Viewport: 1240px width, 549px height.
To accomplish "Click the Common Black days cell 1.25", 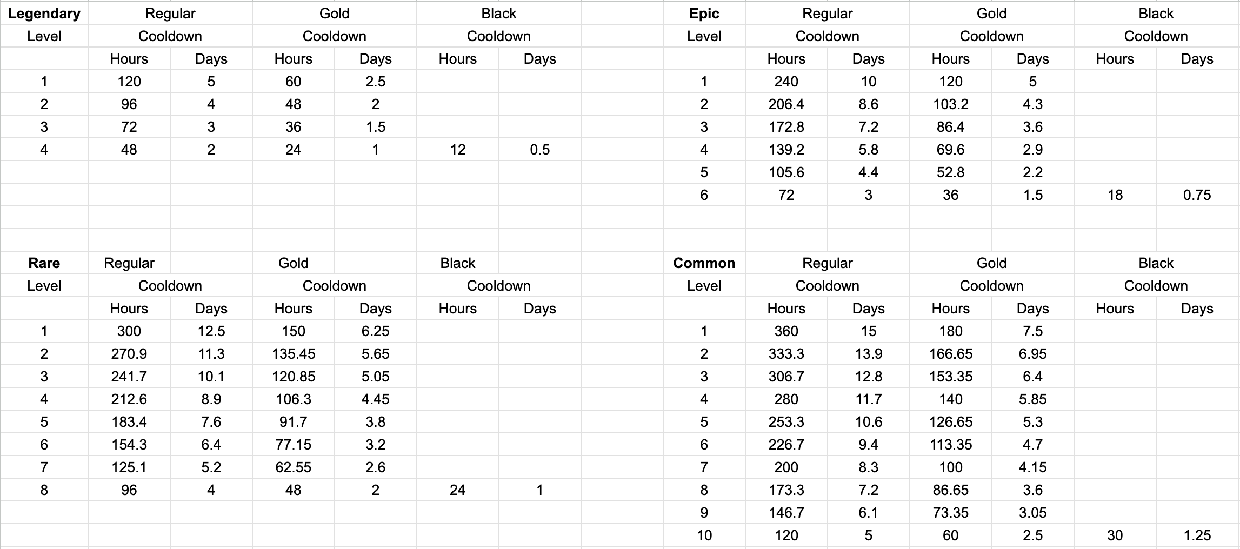I will point(1197,535).
